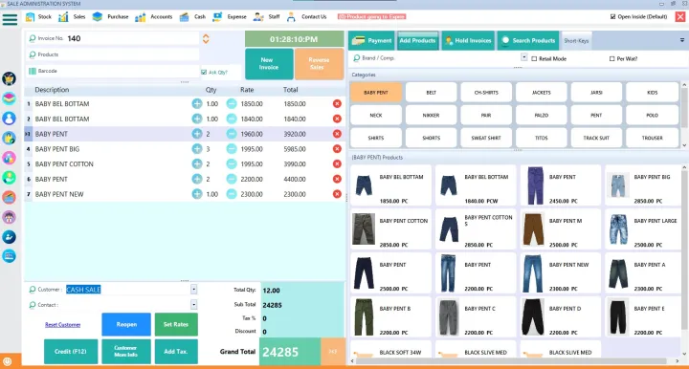Switch to the Short-Keys tab

[576, 41]
